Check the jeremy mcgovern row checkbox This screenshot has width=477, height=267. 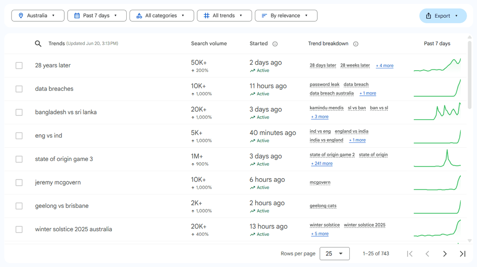pyautogui.click(x=19, y=182)
